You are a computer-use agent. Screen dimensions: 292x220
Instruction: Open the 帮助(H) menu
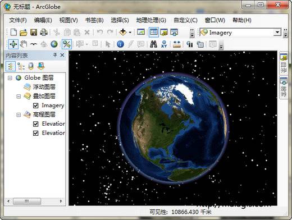[242, 20]
